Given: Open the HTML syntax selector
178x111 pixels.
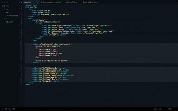Looking at the screenshot, I should click(x=170, y=109).
